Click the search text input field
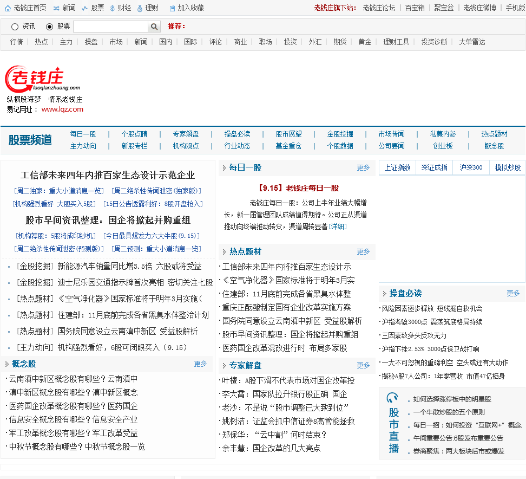 click(x=110, y=27)
